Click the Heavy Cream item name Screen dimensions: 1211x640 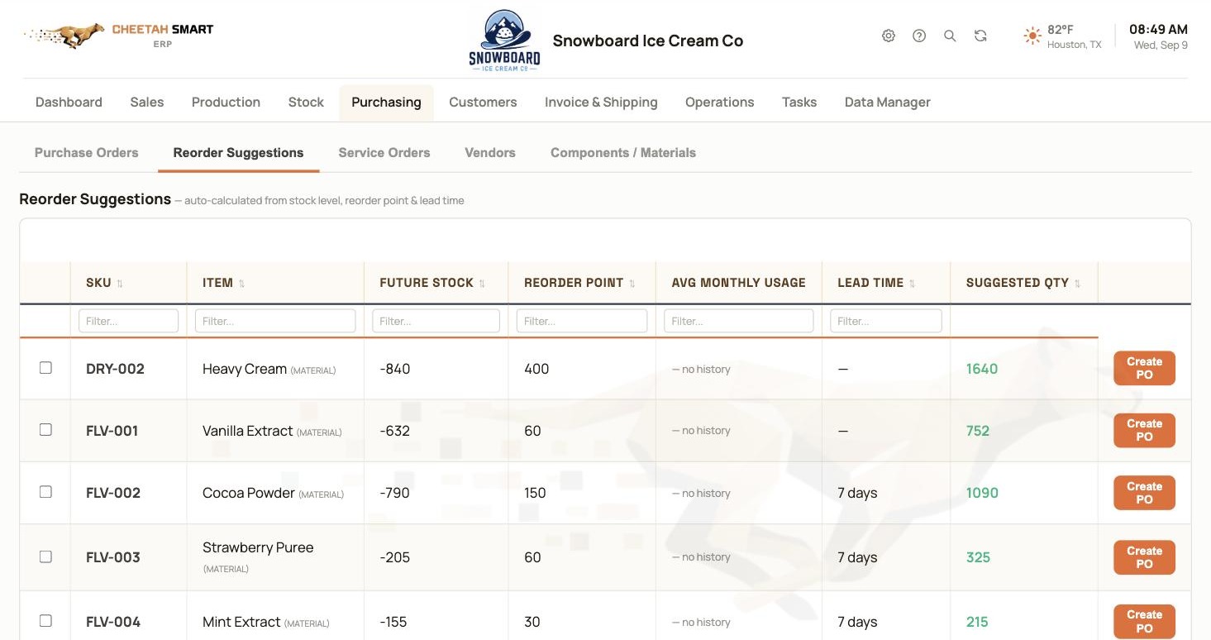click(245, 369)
